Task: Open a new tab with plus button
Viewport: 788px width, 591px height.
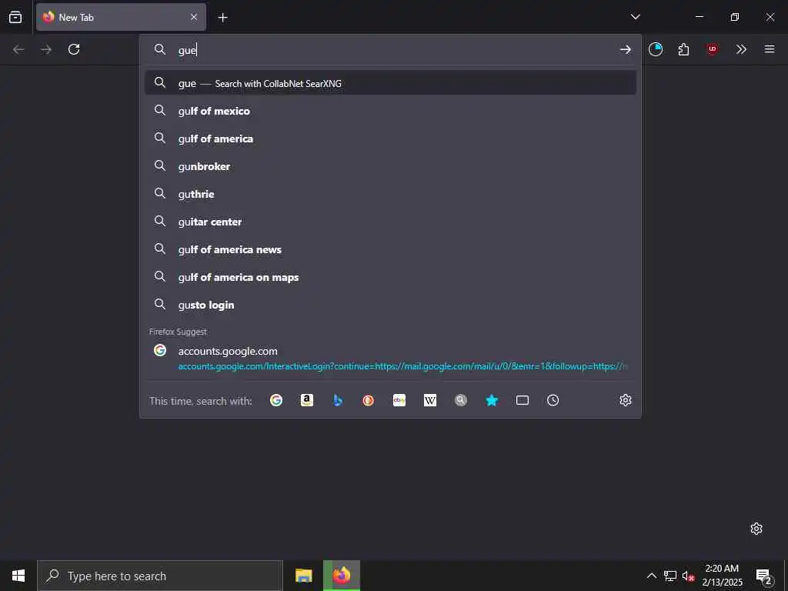Action: [222, 18]
